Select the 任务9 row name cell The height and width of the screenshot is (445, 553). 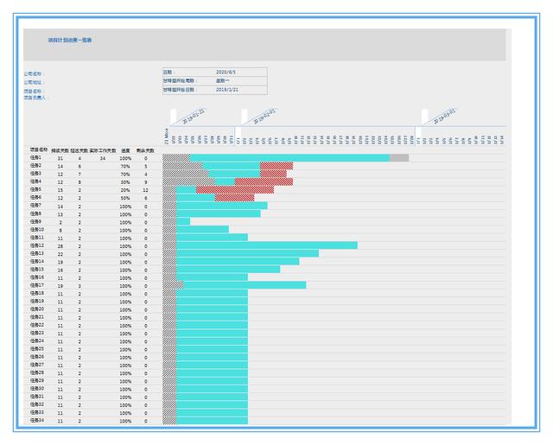click(x=35, y=221)
